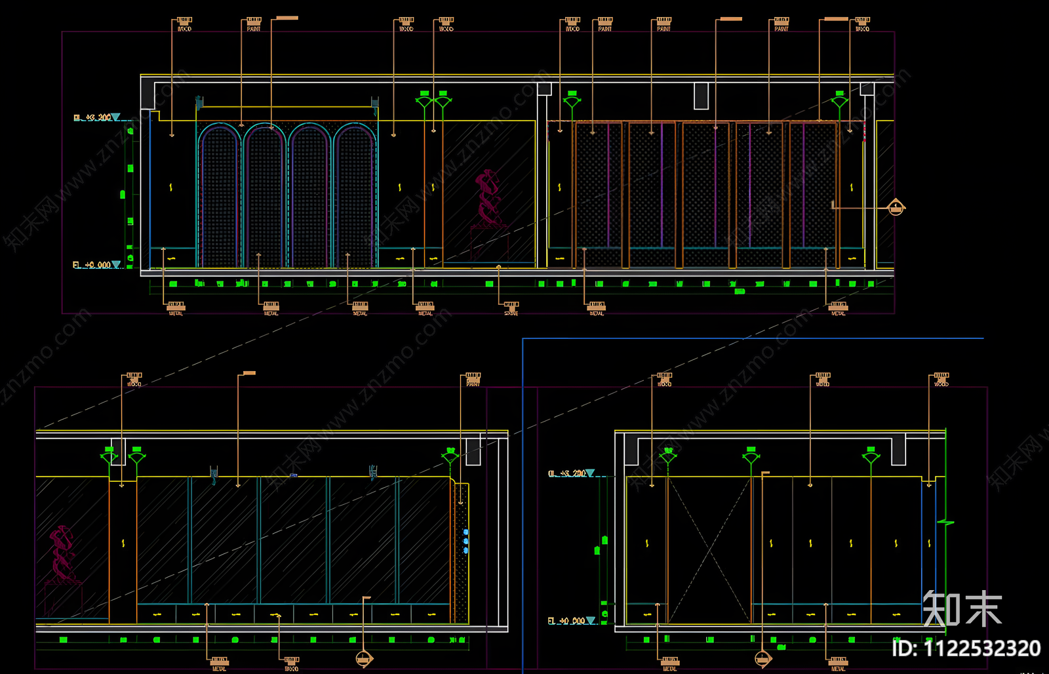Click the EL +3.200 marker of bottom-right elevation
The width and height of the screenshot is (1049, 674).
[571, 473]
